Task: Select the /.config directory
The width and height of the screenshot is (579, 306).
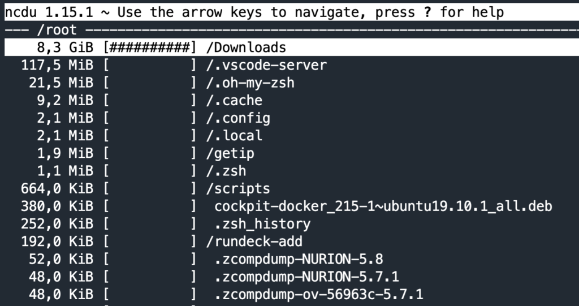Action: pyautogui.click(x=238, y=118)
